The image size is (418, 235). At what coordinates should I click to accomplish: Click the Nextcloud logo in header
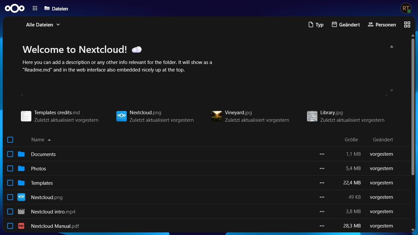[15, 8]
